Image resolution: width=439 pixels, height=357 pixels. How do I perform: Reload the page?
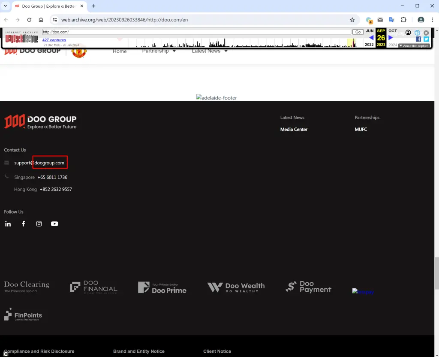[x=29, y=20]
